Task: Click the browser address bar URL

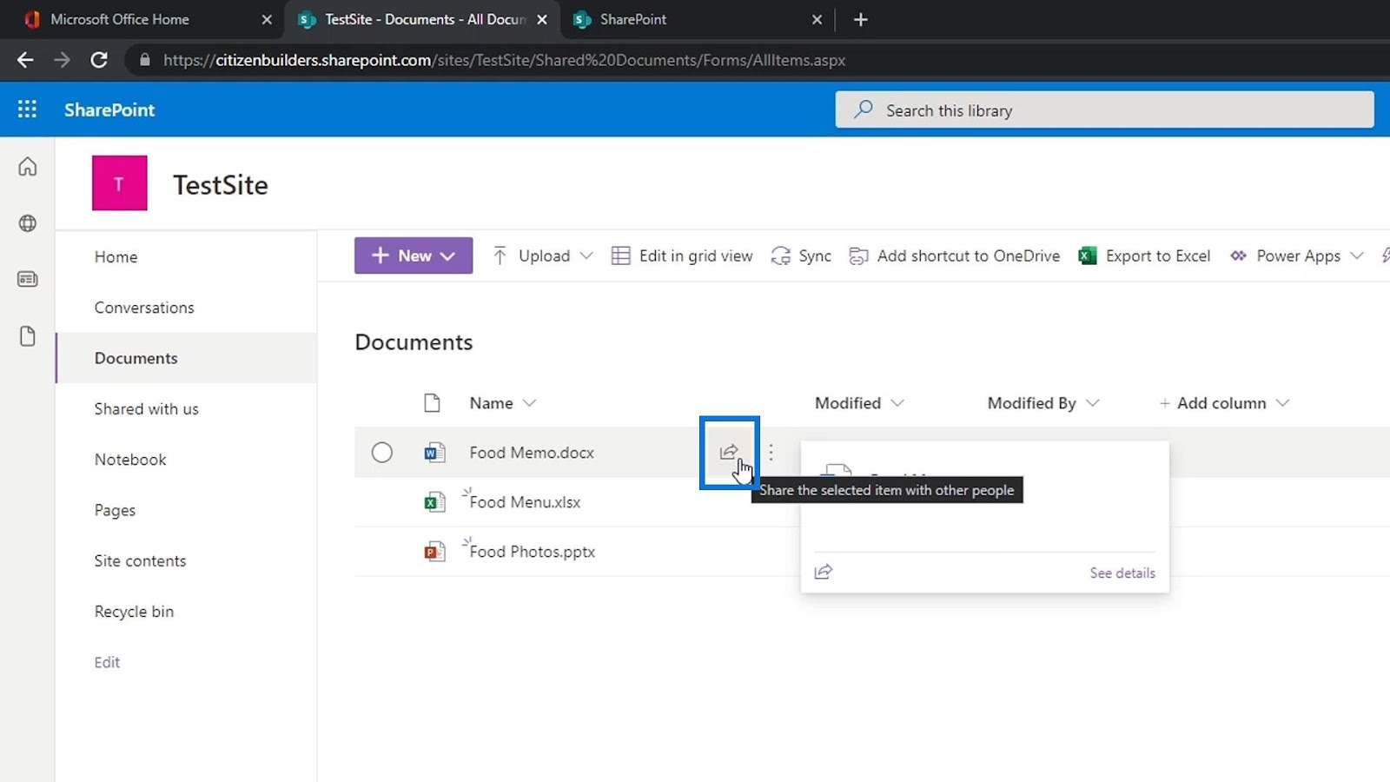Action: (x=504, y=60)
